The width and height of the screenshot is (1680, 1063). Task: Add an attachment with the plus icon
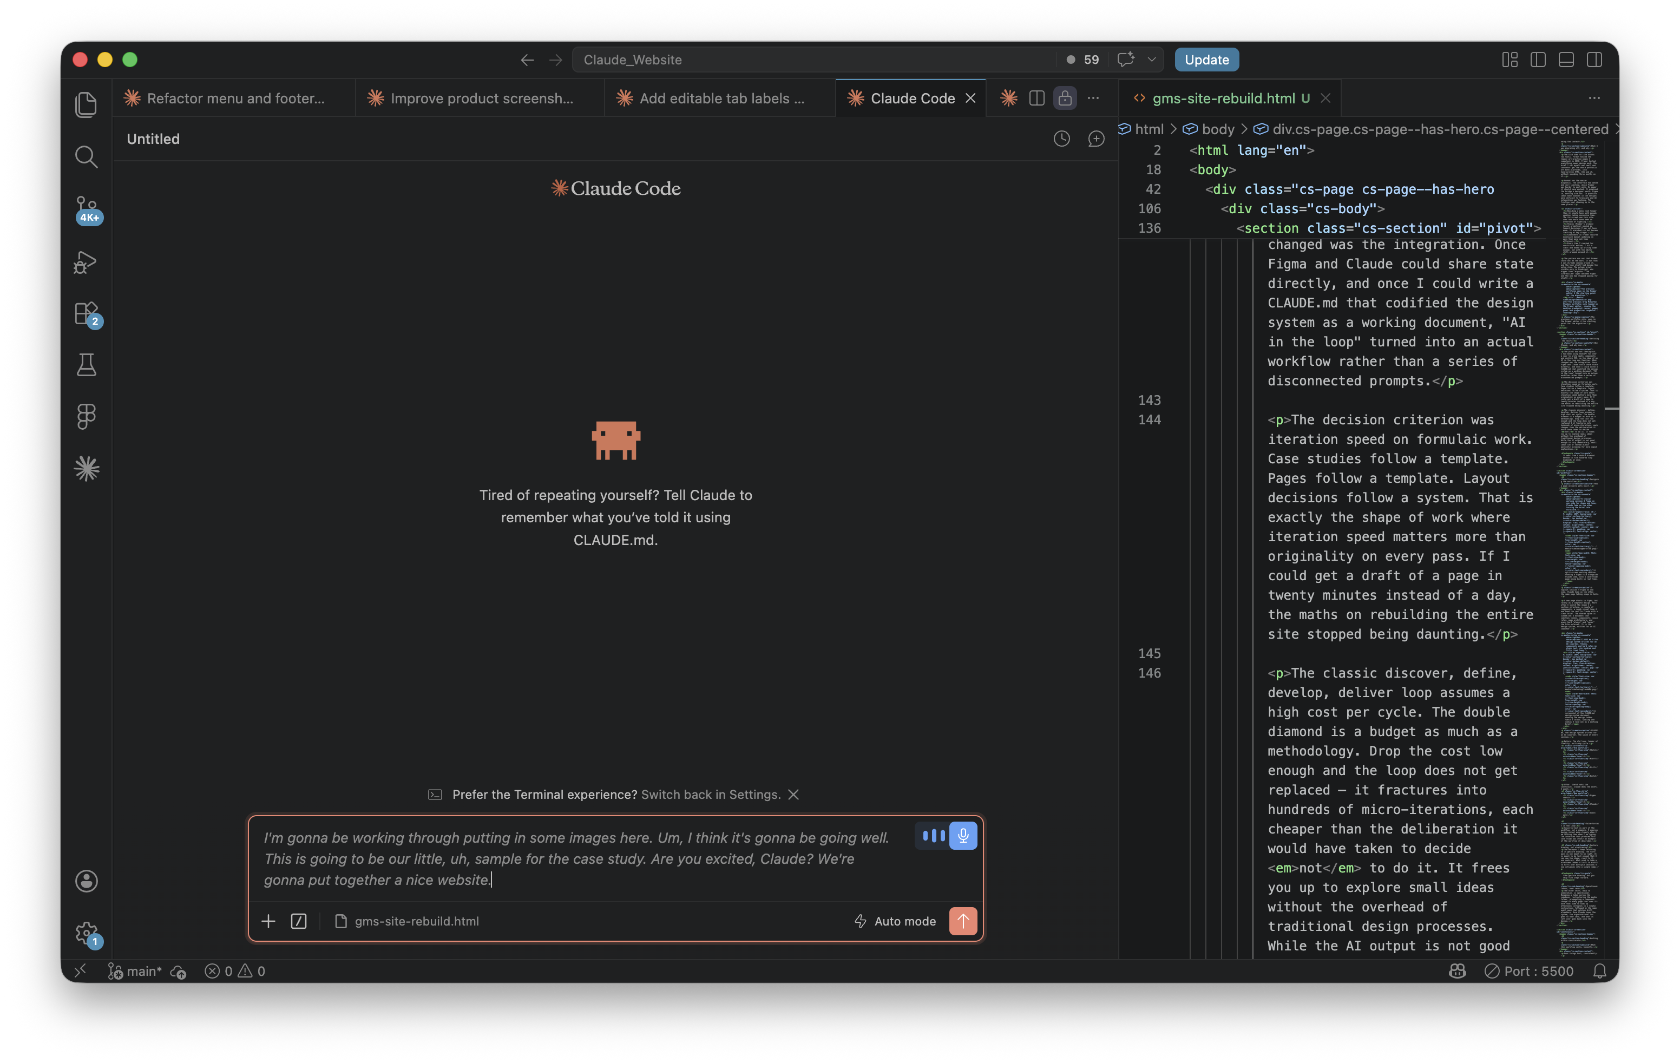pos(268,921)
